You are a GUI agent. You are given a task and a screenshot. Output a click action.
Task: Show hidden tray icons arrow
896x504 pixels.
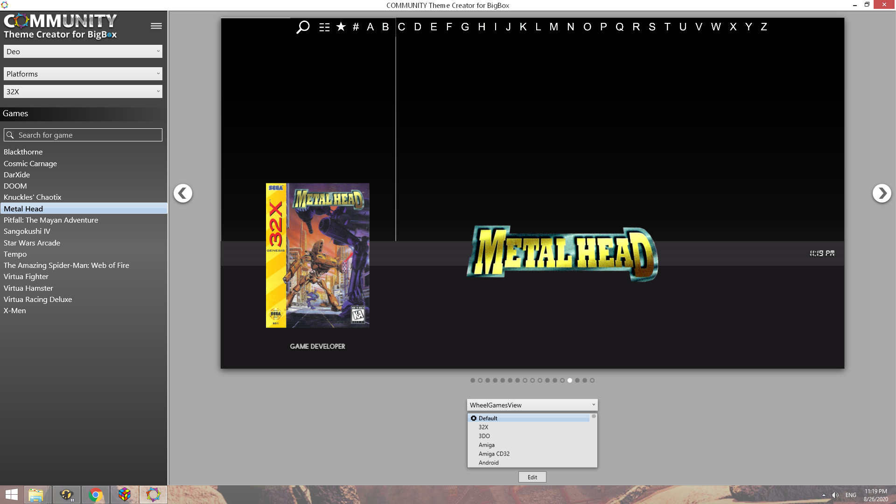pos(824,495)
